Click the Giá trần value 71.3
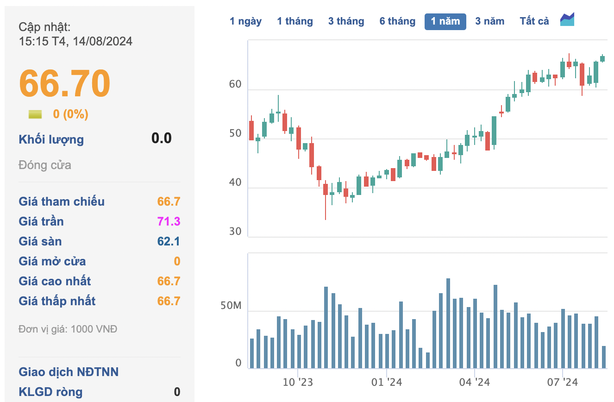Screen dimensions: 614x402 (x=169, y=221)
